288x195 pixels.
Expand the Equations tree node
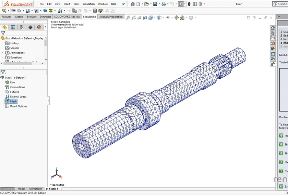click(x=2, y=57)
